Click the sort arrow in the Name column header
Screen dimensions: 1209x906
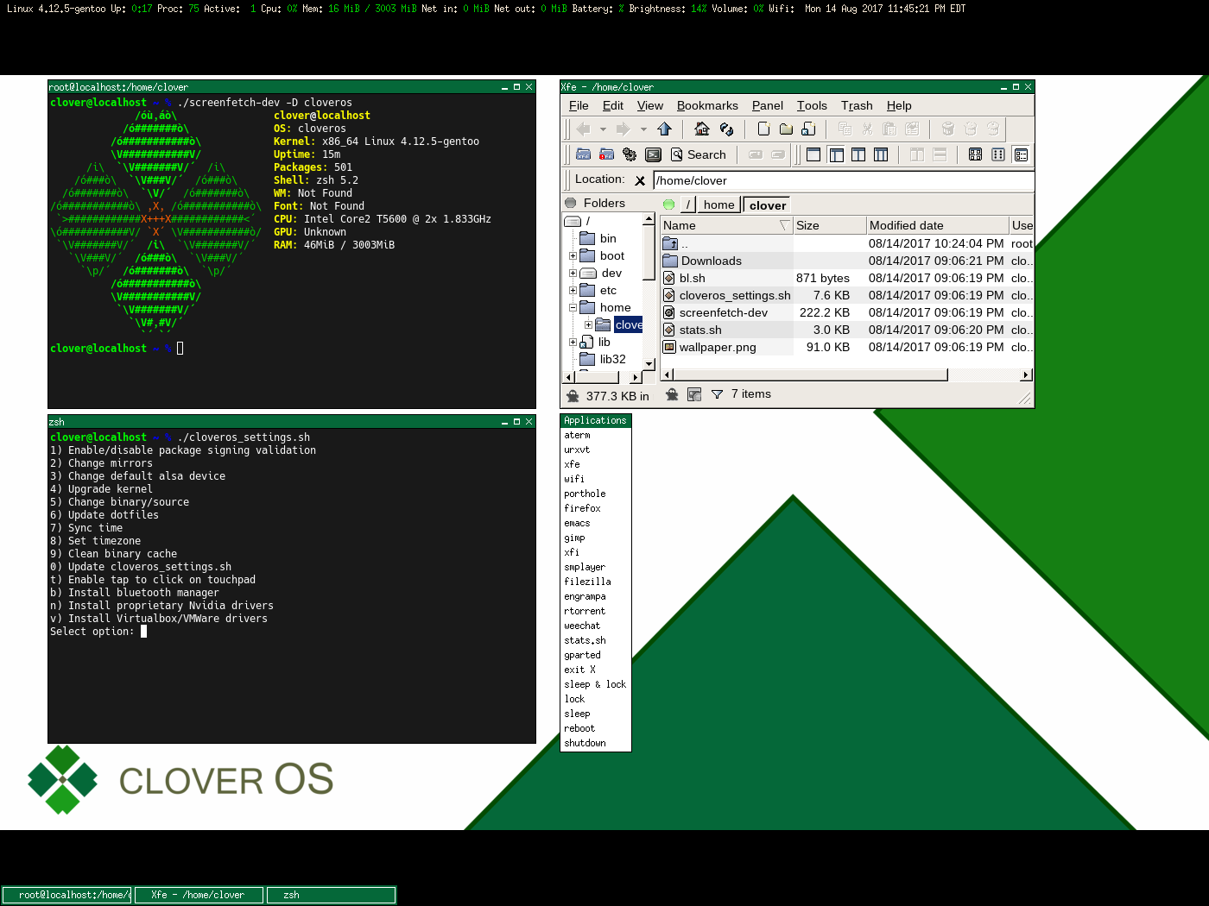point(784,225)
